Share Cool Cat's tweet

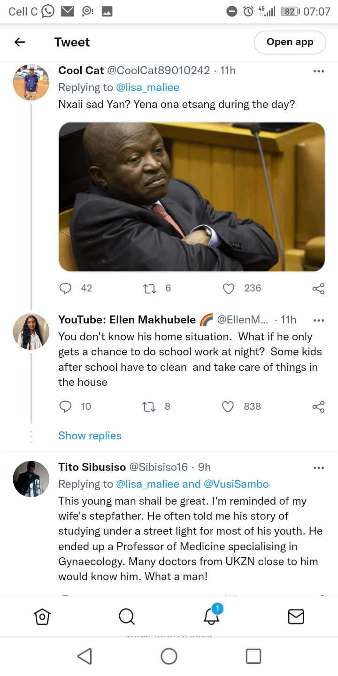[x=318, y=288]
